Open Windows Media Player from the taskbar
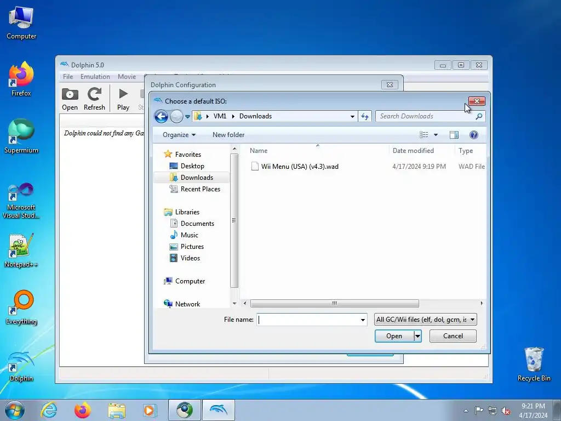The width and height of the screenshot is (561, 421). click(149, 410)
